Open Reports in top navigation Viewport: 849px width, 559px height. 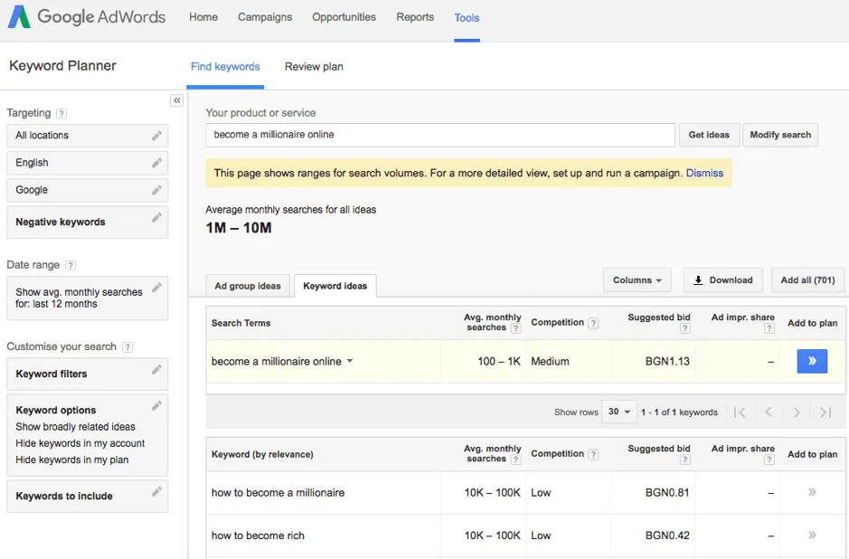point(415,17)
